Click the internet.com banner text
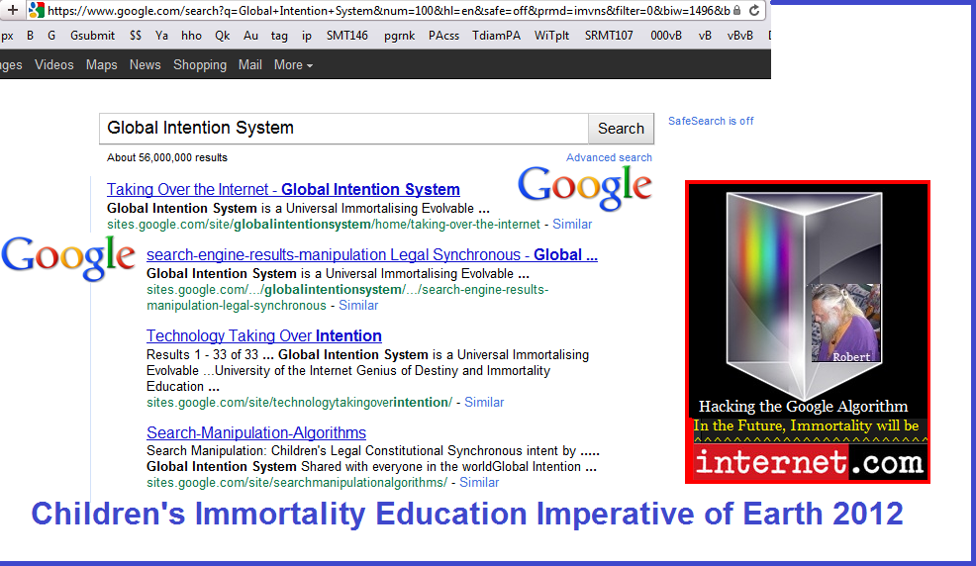 809,462
